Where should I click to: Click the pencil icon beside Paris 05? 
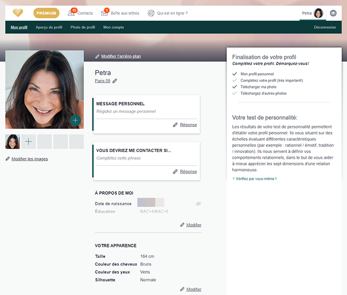click(115, 81)
